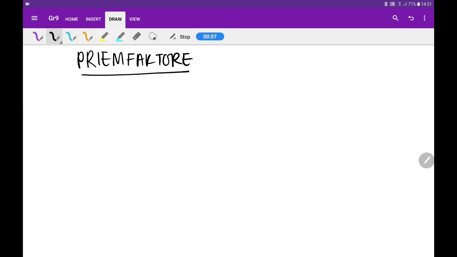
Task: Click the handwritten PRIEMFAKTORE heading
Action: [135, 60]
